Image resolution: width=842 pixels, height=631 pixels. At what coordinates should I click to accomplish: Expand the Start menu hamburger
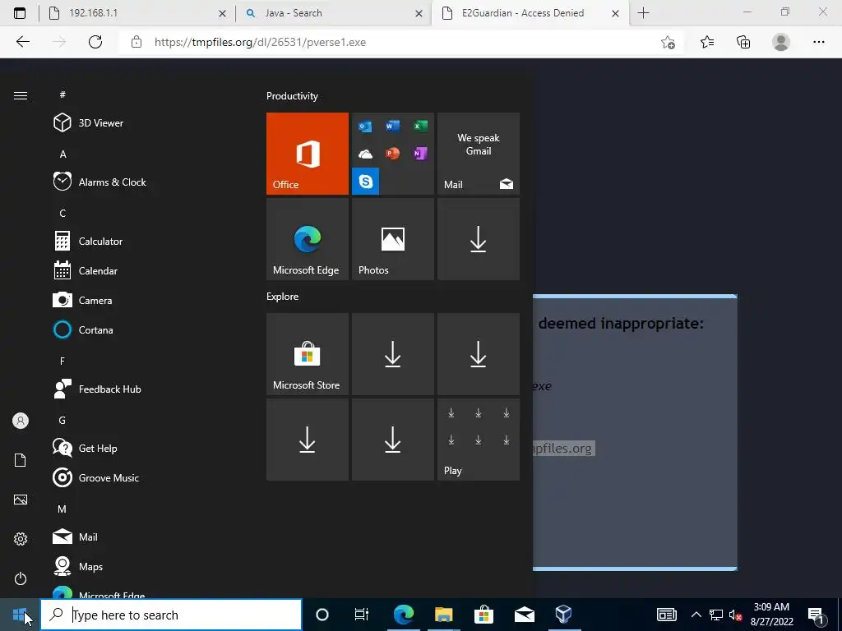[x=21, y=95]
